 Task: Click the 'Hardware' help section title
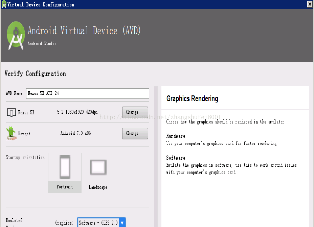(x=176, y=136)
